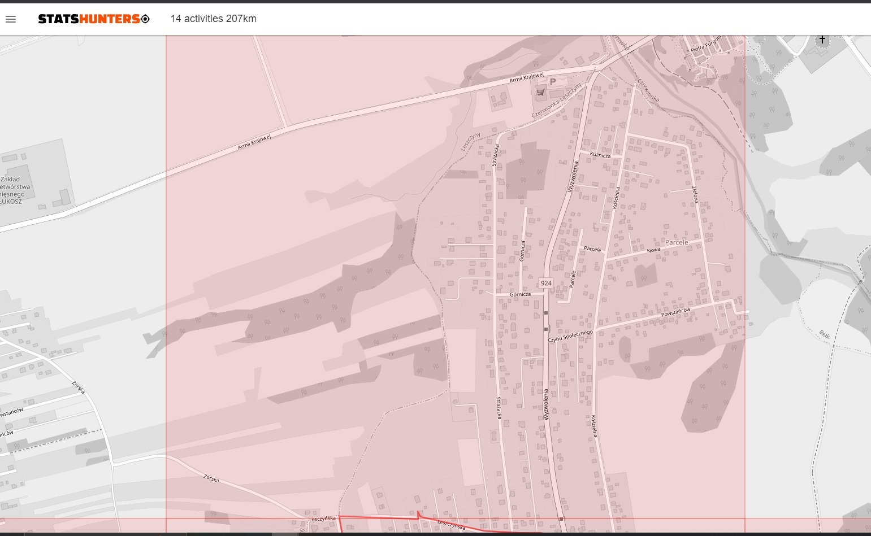871x536 pixels.
Task: Click the Parcele neighborhood label
Action: (x=677, y=242)
